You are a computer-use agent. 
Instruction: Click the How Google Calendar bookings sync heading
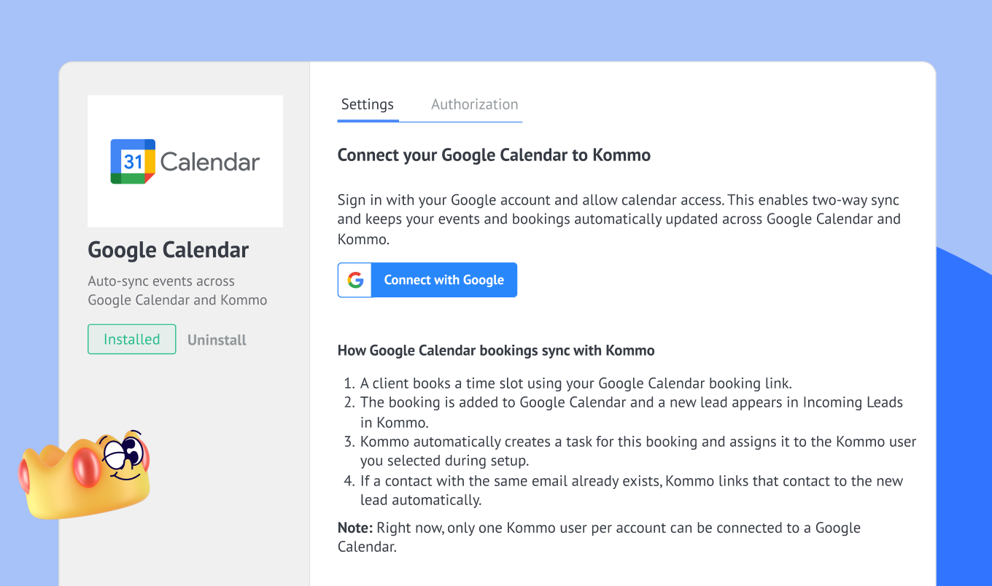pos(496,351)
